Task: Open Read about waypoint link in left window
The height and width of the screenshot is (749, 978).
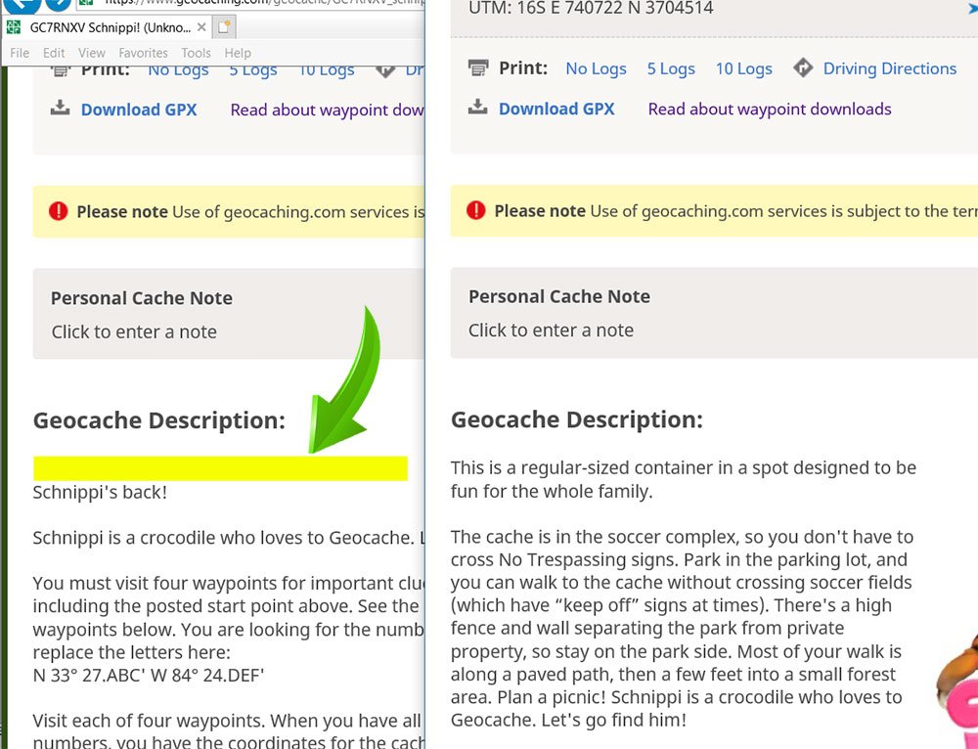Action: tap(327, 110)
